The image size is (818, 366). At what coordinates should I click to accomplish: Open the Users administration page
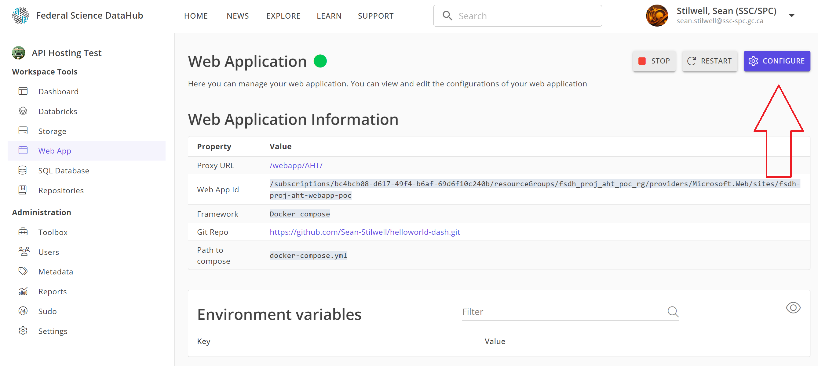click(49, 252)
